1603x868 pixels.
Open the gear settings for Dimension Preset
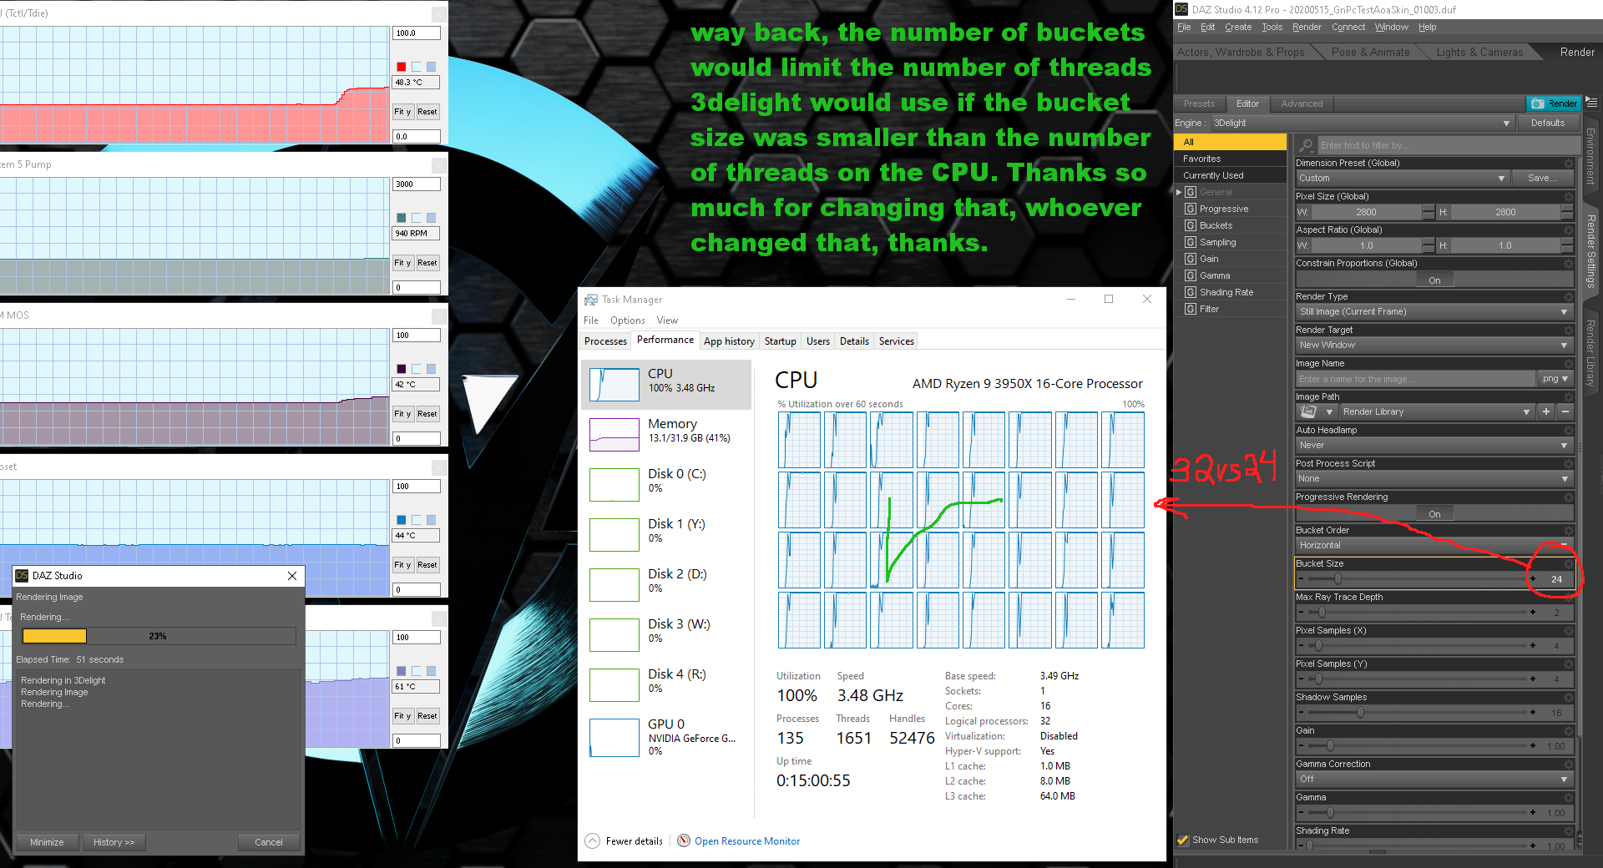coord(1568,163)
